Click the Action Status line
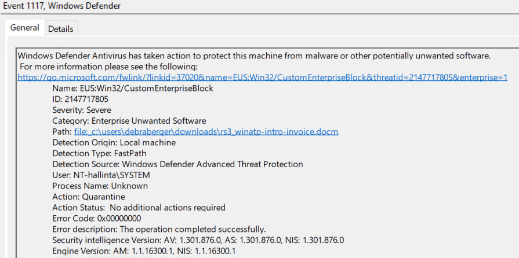The width and height of the screenshot is (519, 258). (139, 208)
